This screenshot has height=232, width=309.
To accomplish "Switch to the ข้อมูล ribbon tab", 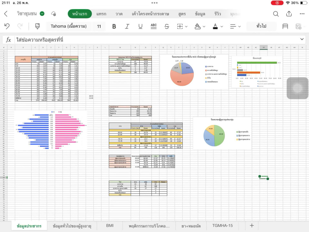I will [x=200, y=14].
